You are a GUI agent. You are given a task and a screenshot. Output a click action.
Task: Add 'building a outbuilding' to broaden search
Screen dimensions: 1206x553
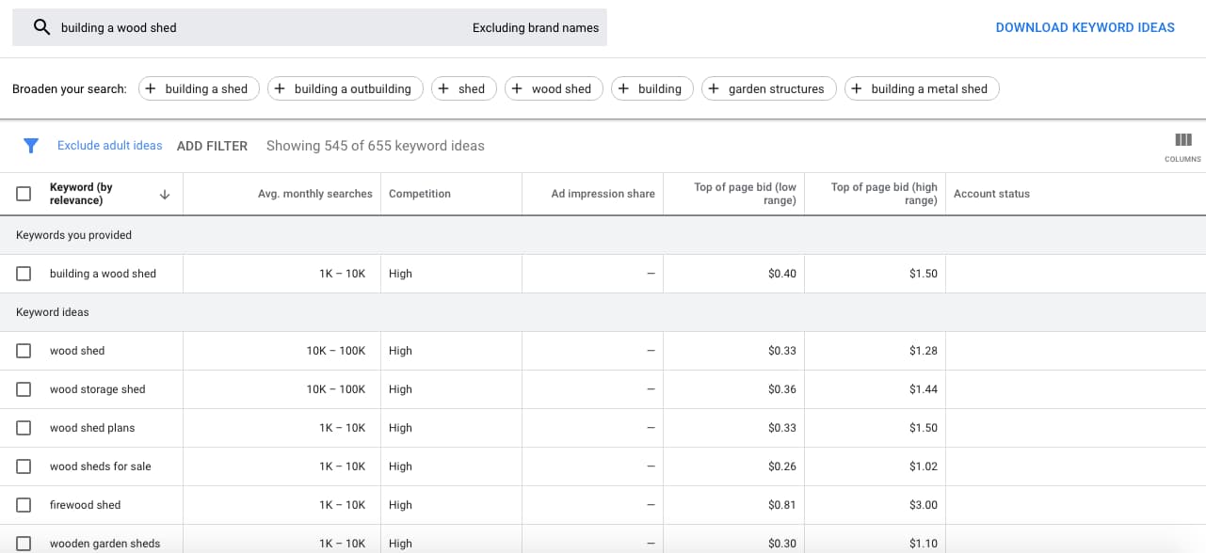tap(346, 88)
